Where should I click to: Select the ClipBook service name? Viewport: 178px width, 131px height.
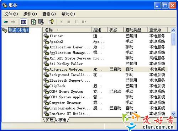pyautogui.click(x=57, y=86)
